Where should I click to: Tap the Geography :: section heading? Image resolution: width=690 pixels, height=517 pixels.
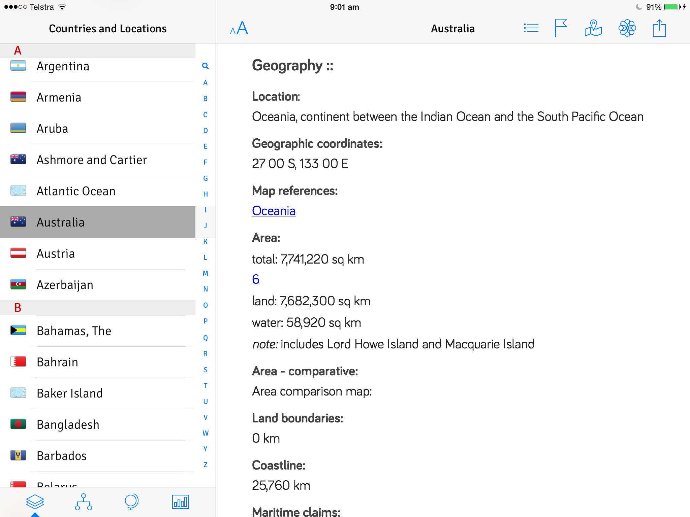(292, 66)
